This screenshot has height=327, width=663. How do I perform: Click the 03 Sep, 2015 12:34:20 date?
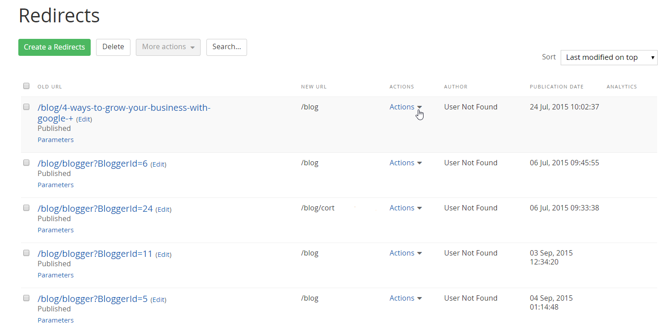[551, 257]
